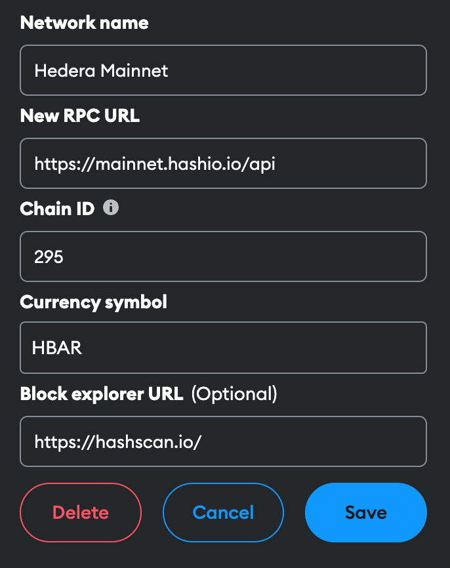
Task: Click the (Optional) hint text
Action: (x=234, y=394)
